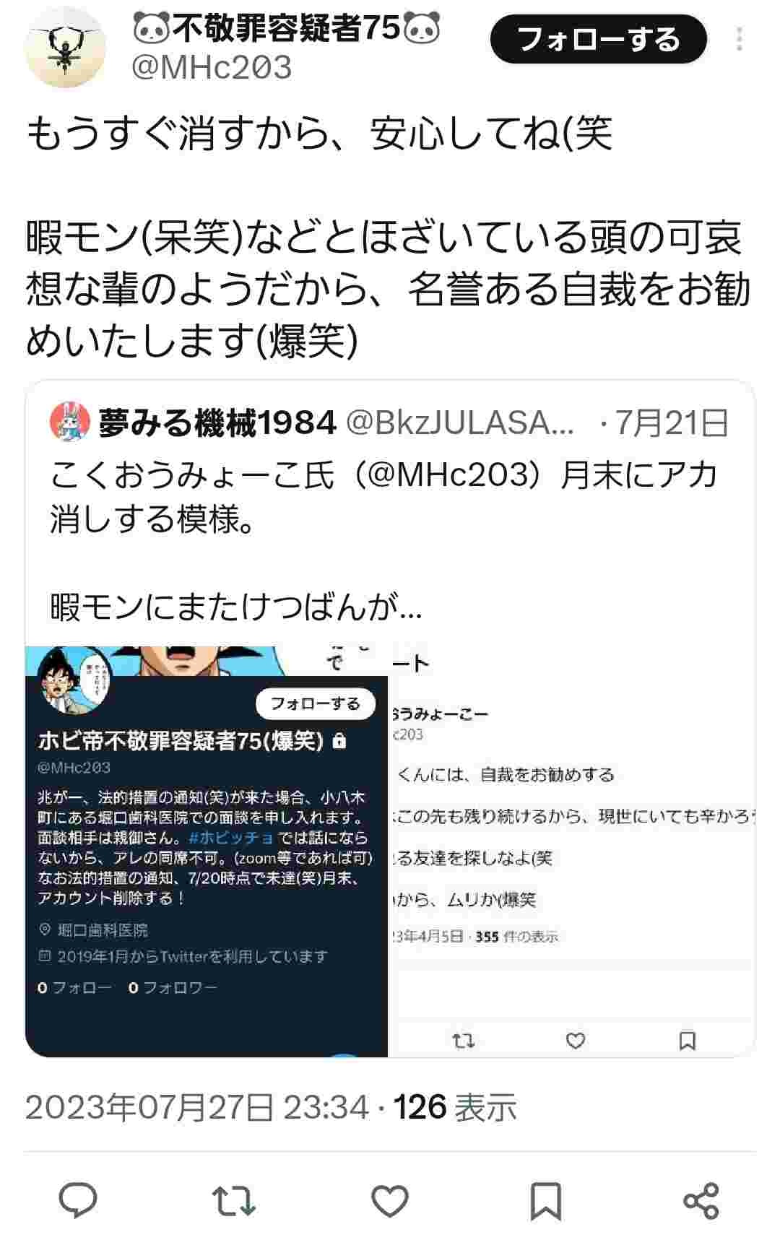This screenshot has height=1240, width=780.
Task: Click the 7月21日 date of the quoted tweet
Action: [x=672, y=423]
